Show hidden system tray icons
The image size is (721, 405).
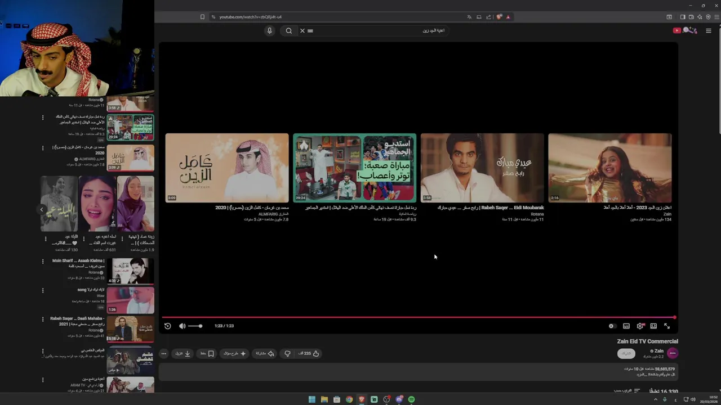coord(655,399)
